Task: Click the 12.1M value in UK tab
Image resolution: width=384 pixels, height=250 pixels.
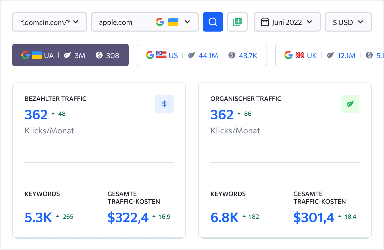Action: coord(346,55)
